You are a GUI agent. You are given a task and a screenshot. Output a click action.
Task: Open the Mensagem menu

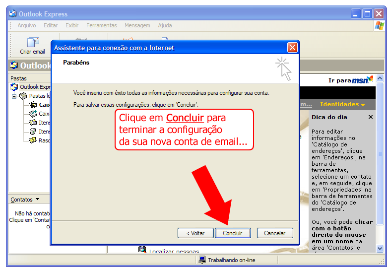point(137,25)
